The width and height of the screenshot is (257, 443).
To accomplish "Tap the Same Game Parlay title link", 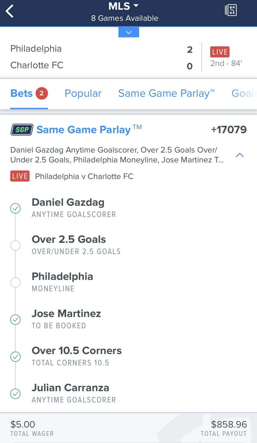I will (x=84, y=130).
